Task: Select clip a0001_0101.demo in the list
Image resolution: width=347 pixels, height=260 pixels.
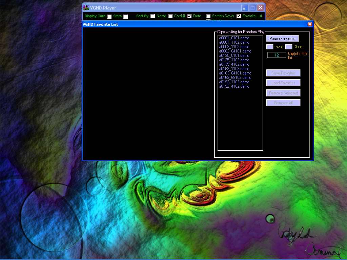Action: tap(234, 38)
